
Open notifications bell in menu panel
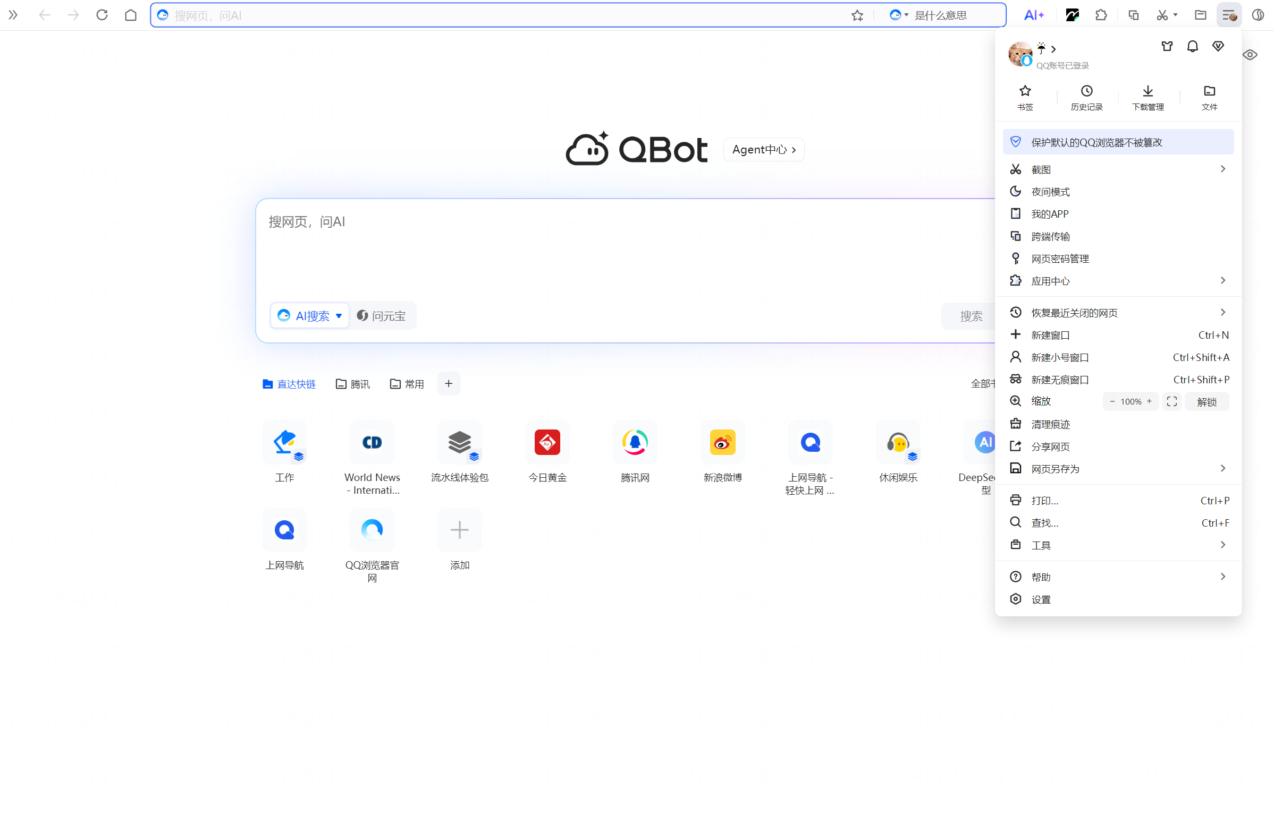(1193, 47)
